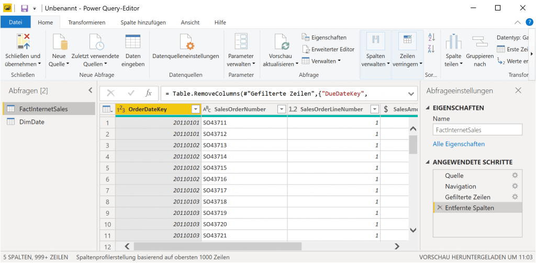The image size is (536, 263).
Task: Select DimDate query
Action: coord(49,122)
